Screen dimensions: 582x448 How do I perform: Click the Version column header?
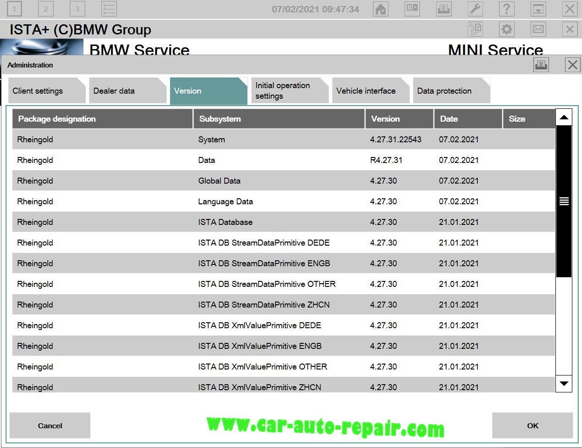point(399,119)
